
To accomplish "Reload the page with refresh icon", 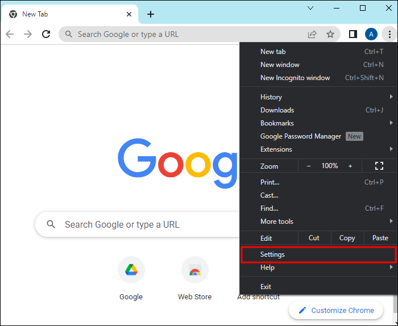I will pyautogui.click(x=46, y=34).
